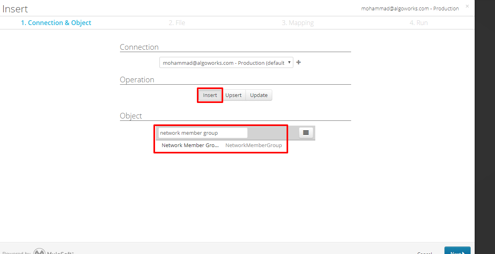Switch operation to Update
495x254 pixels.
click(259, 95)
